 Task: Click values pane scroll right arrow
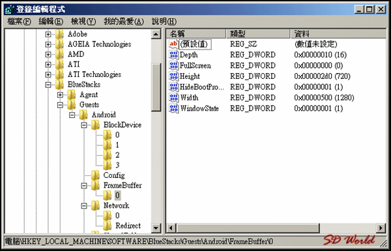tap(381, 228)
